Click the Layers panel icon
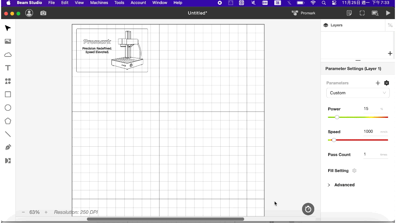This screenshot has height=223, width=396. coord(326,25)
